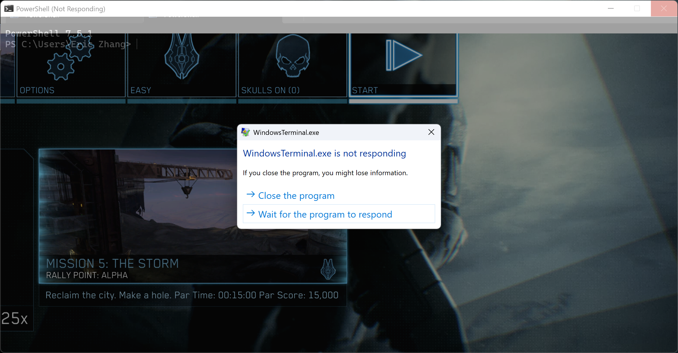The image size is (678, 353).
Task: Maximize the PowerShell window
Action: pos(637,9)
